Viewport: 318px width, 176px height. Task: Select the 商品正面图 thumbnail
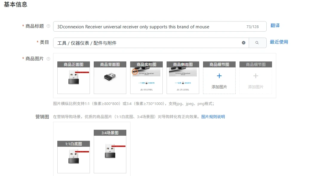point(74,78)
